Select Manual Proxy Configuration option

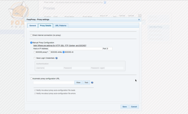click(31, 43)
